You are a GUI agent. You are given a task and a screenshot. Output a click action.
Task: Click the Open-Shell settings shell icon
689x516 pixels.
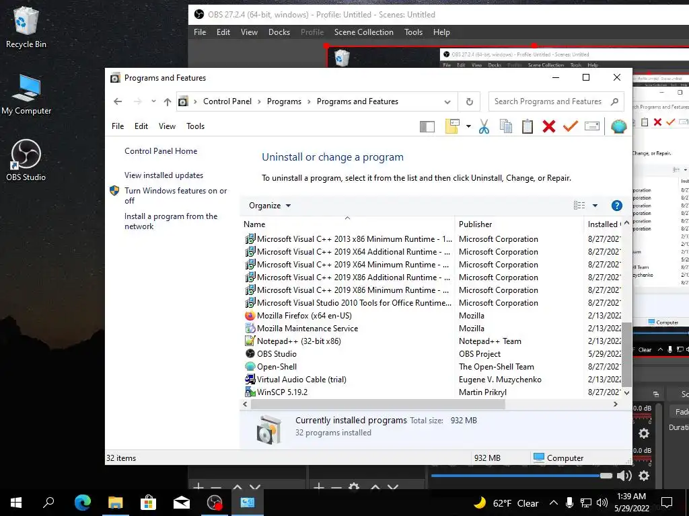(618, 126)
